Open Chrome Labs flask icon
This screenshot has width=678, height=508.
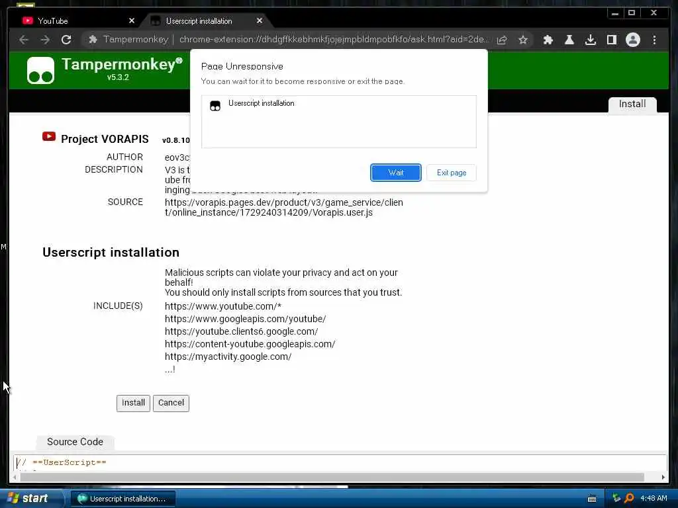point(569,40)
